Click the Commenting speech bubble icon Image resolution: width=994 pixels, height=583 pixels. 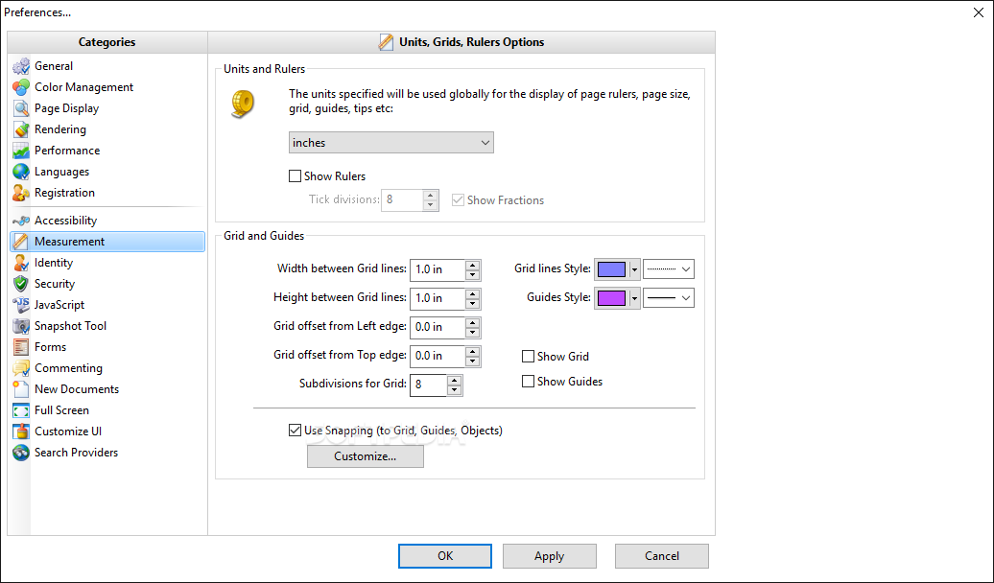pyautogui.click(x=21, y=368)
